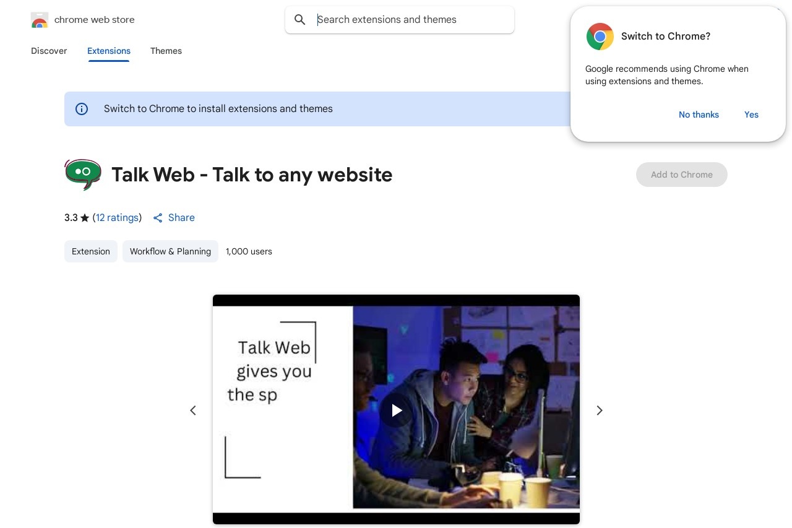Click the '1,000 users' text
Image resolution: width=792 pixels, height=528 pixels.
pos(249,251)
